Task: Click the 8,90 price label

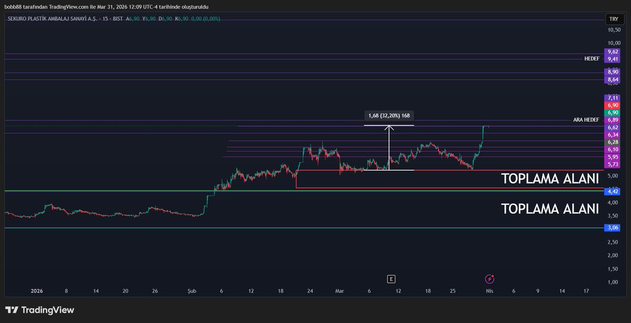Action: pos(613,71)
